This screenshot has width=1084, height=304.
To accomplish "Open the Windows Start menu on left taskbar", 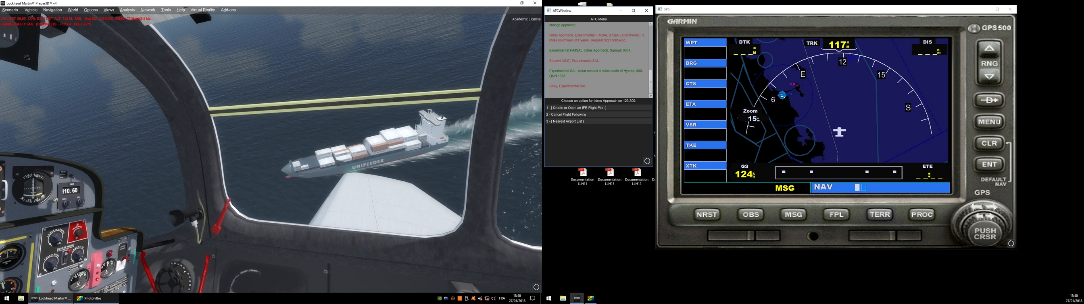I will pos(7,298).
